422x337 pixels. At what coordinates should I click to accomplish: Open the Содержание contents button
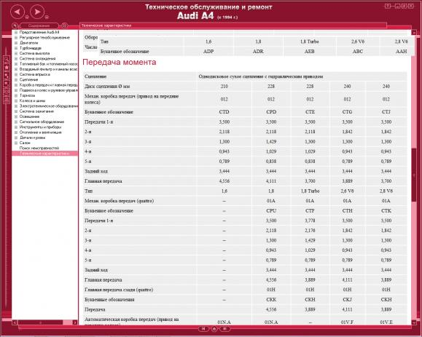pos(39,25)
